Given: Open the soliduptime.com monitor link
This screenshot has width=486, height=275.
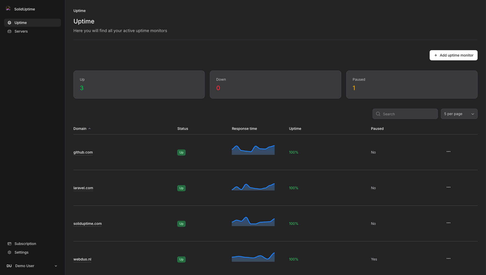Looking at the screenshot, I should coord(87,224).
